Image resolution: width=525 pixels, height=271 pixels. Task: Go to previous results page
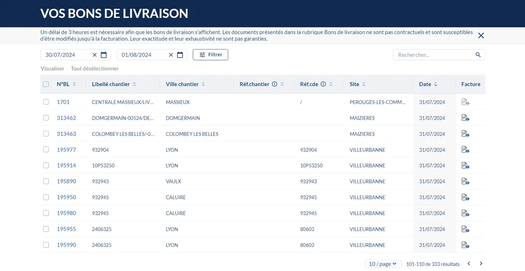pyautogui.click(x=469, y=264)
